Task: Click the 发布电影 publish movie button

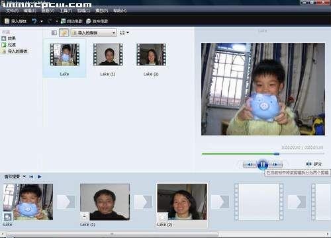Action: tap(97, 21)
